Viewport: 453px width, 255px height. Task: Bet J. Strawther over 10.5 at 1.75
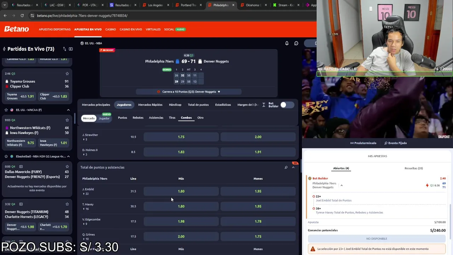click(x=181, y=137)
